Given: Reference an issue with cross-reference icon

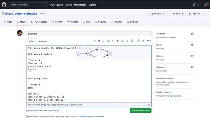Looking at the screenshot, I should 143,41.
